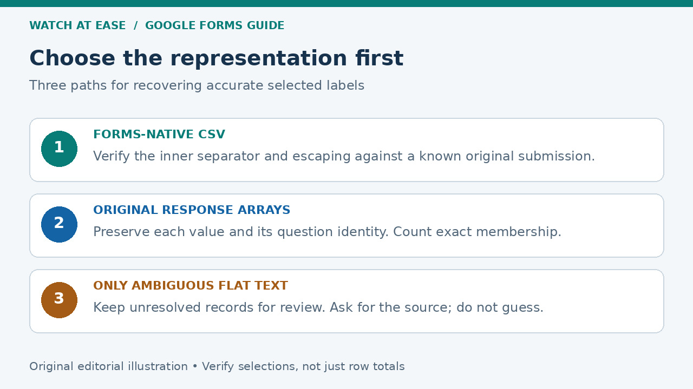Click the 'Preserve each value' description text
Screen dimensions: 693x389
(327, 232)
